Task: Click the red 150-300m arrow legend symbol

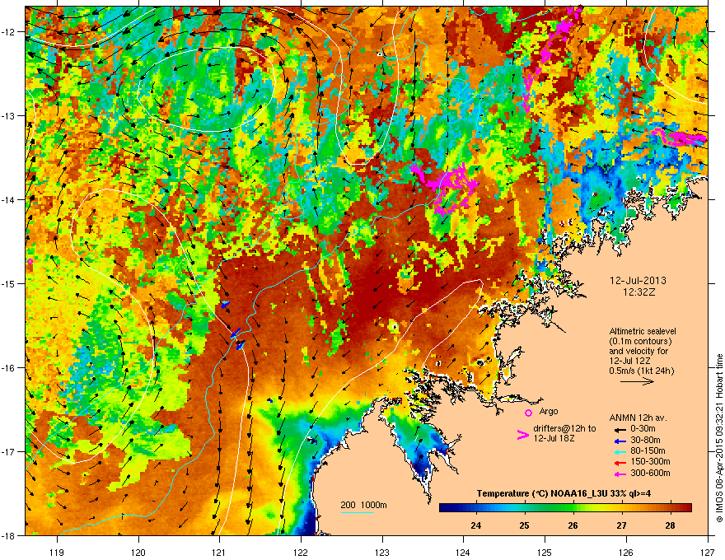Action: click(619, 462)
